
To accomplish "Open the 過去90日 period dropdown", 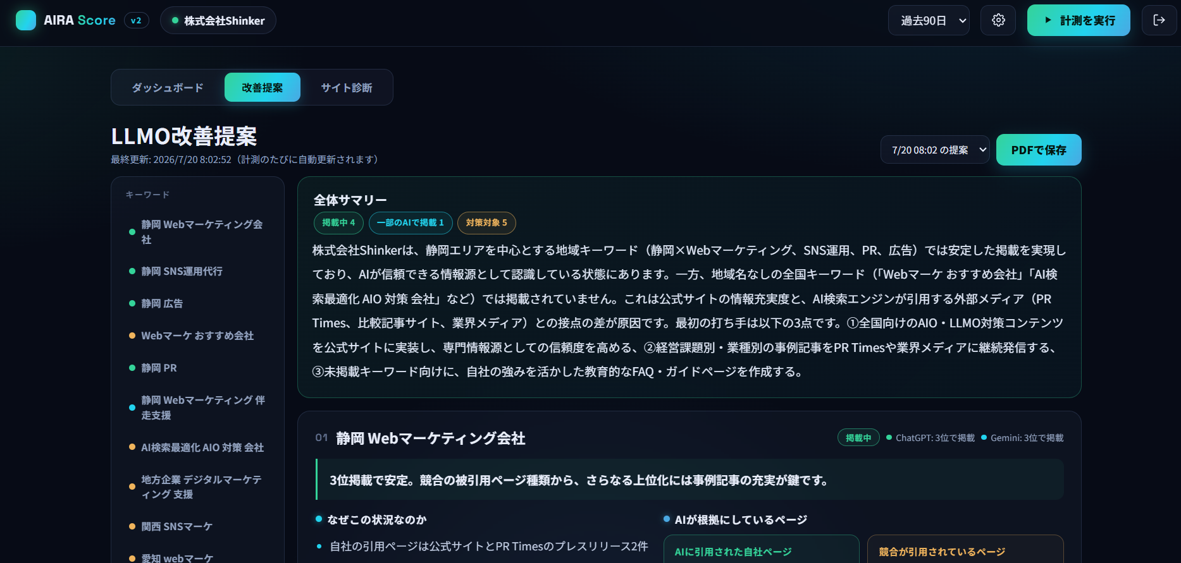I will (x=929, y=20).
